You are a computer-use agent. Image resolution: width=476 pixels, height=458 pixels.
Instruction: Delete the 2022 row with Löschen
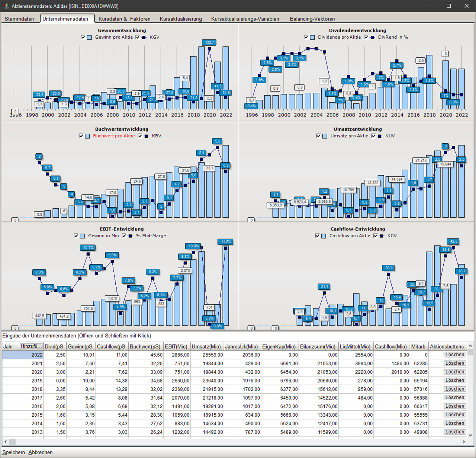(x=454, y=355)
